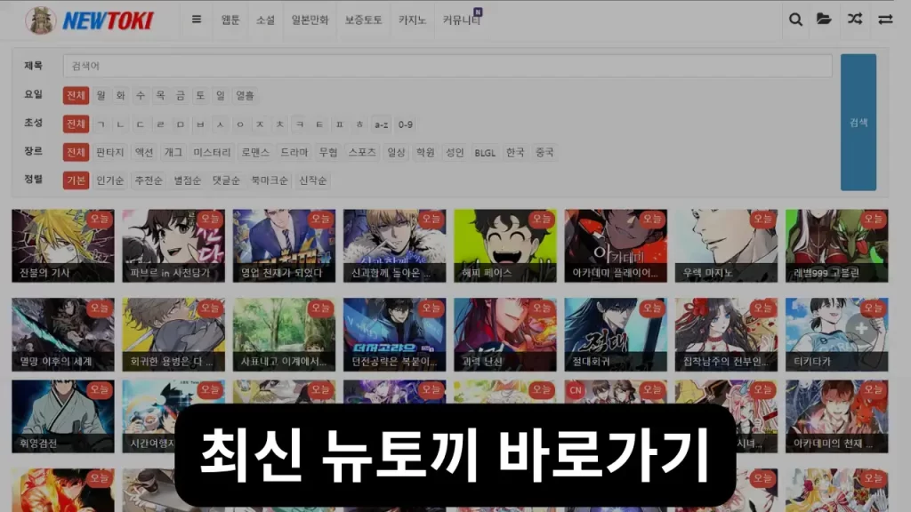Image resolution: width=911 pixels, height=512 pixels.
Task: Open the 잔불의 기사 thumbnail
Action: pos(63,246)
